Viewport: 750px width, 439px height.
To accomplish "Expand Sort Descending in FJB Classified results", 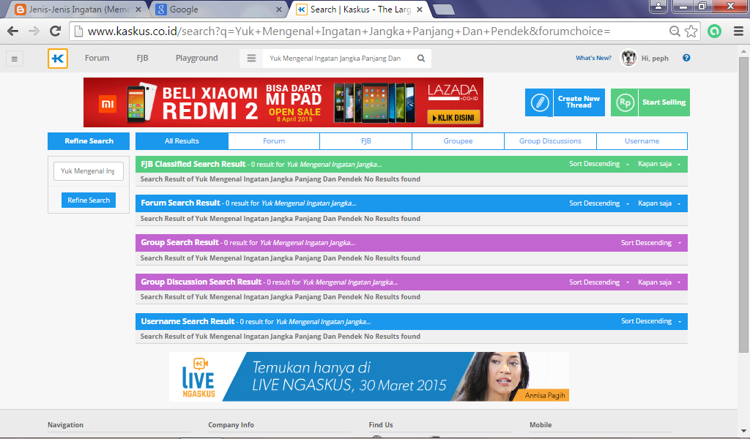I will coord(599,164).
